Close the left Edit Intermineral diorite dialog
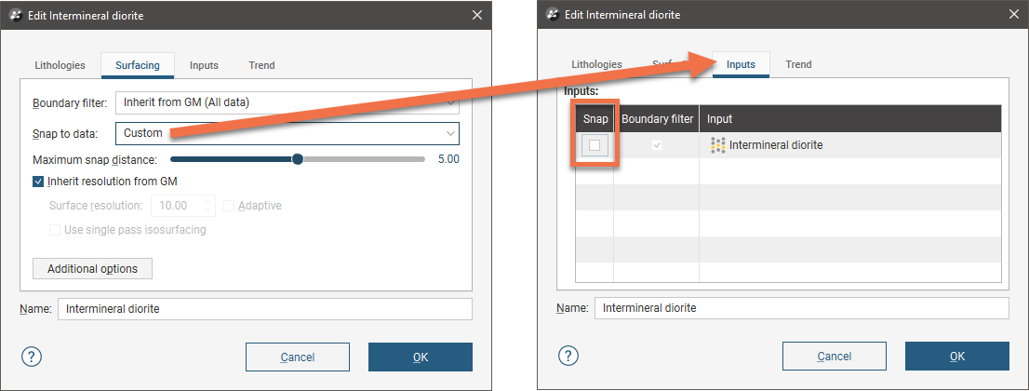The height and width of the screenshot is (391, 1029). [x=477, y=15]
